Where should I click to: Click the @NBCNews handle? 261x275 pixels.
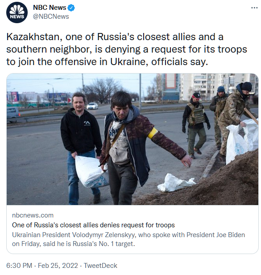tap(51, 16)
